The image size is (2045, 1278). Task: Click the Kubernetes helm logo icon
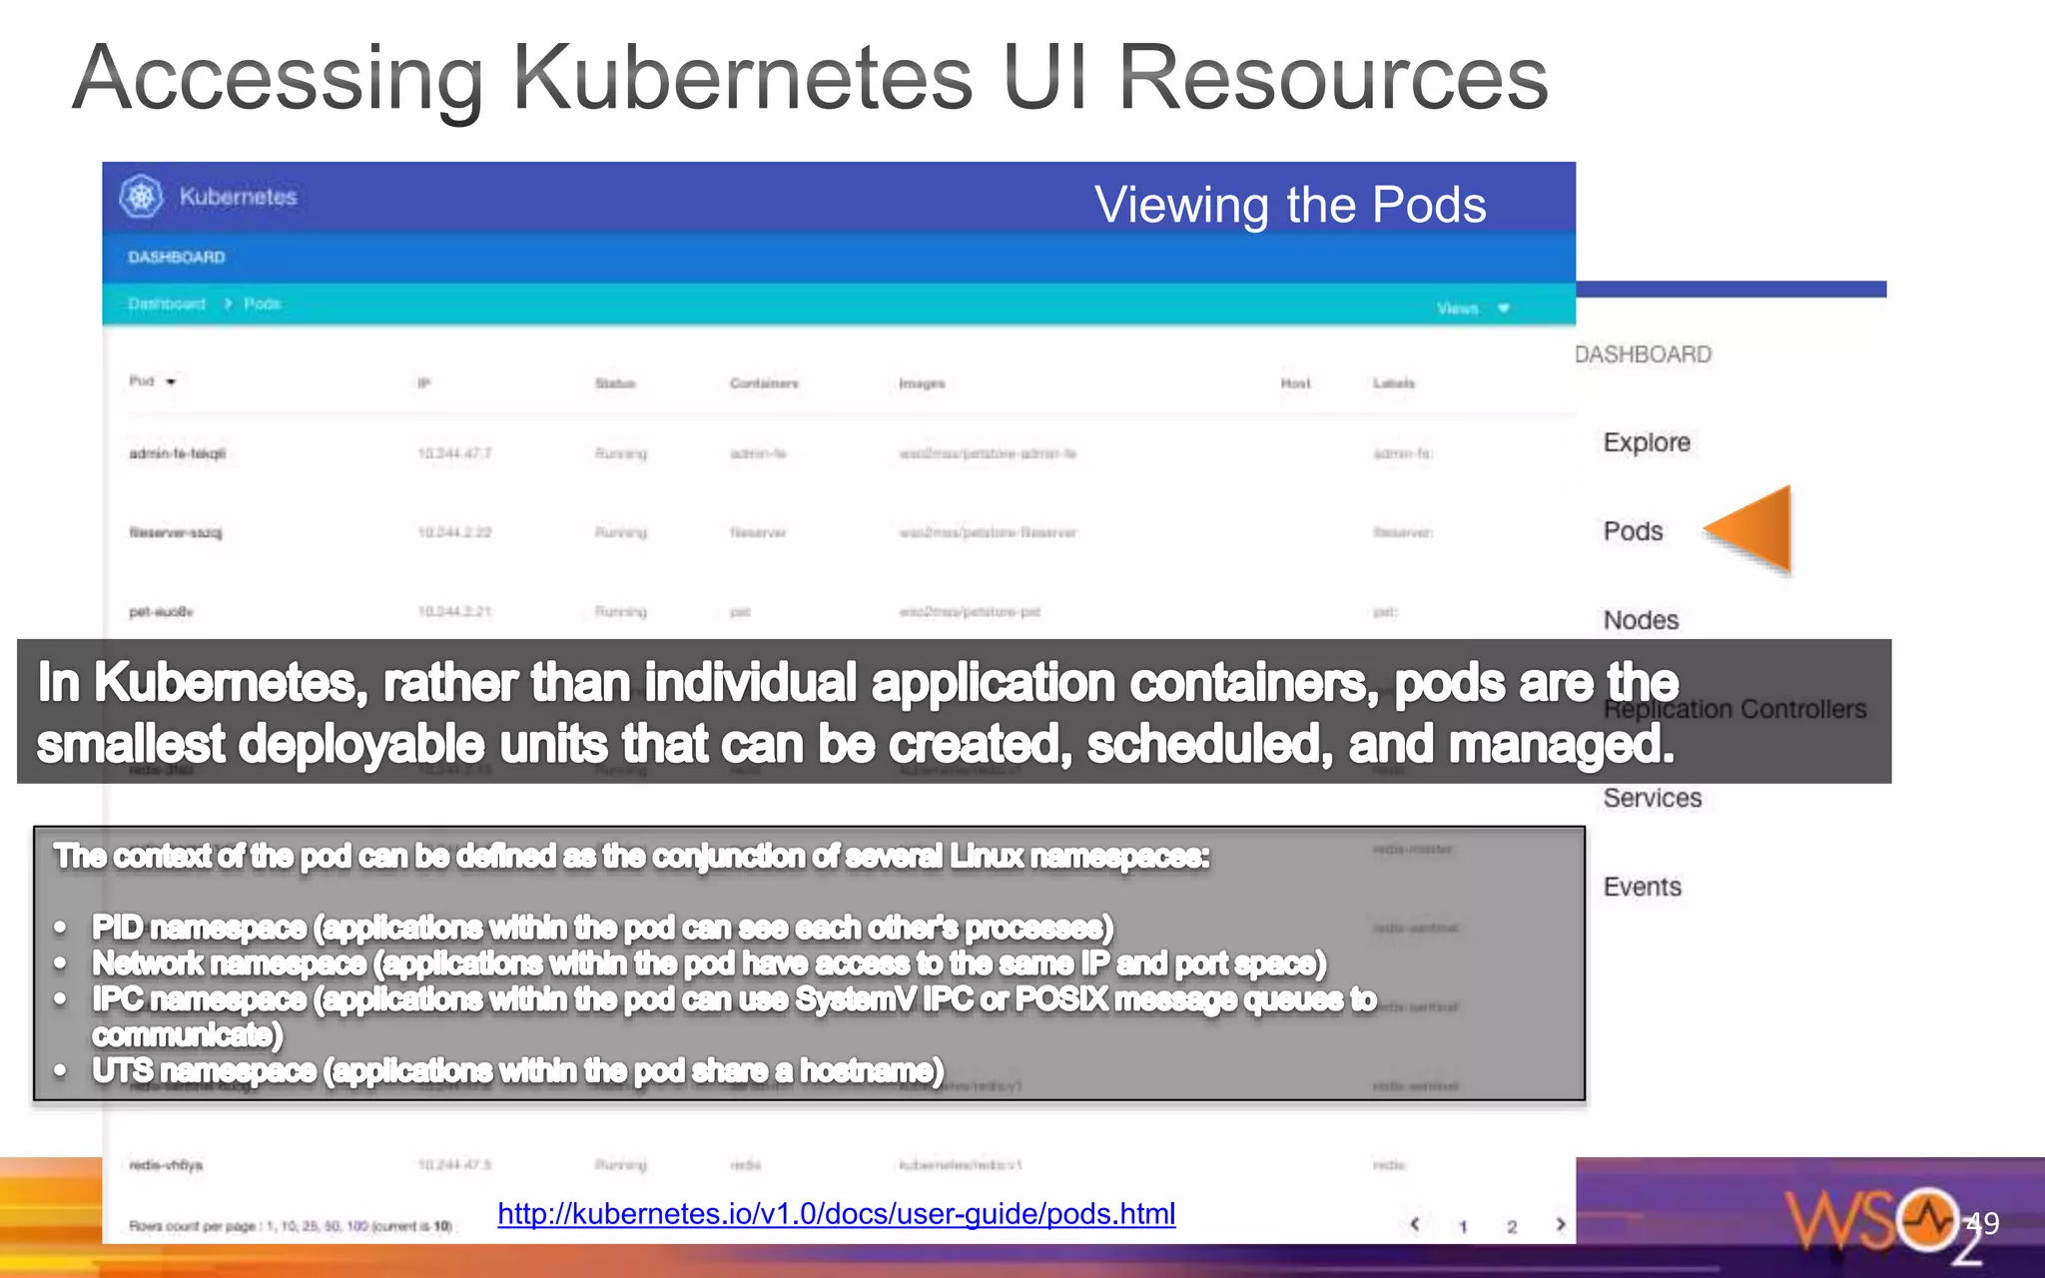click(x=141, y=197)
